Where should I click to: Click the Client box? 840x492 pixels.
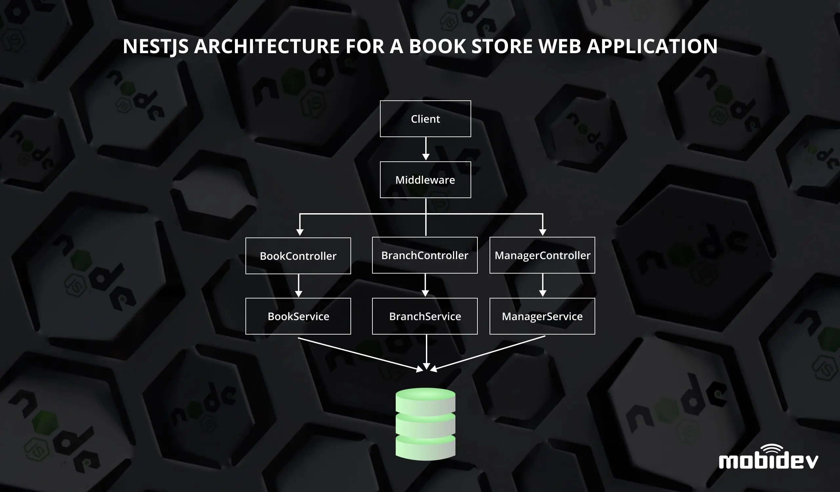pos(425,119)
